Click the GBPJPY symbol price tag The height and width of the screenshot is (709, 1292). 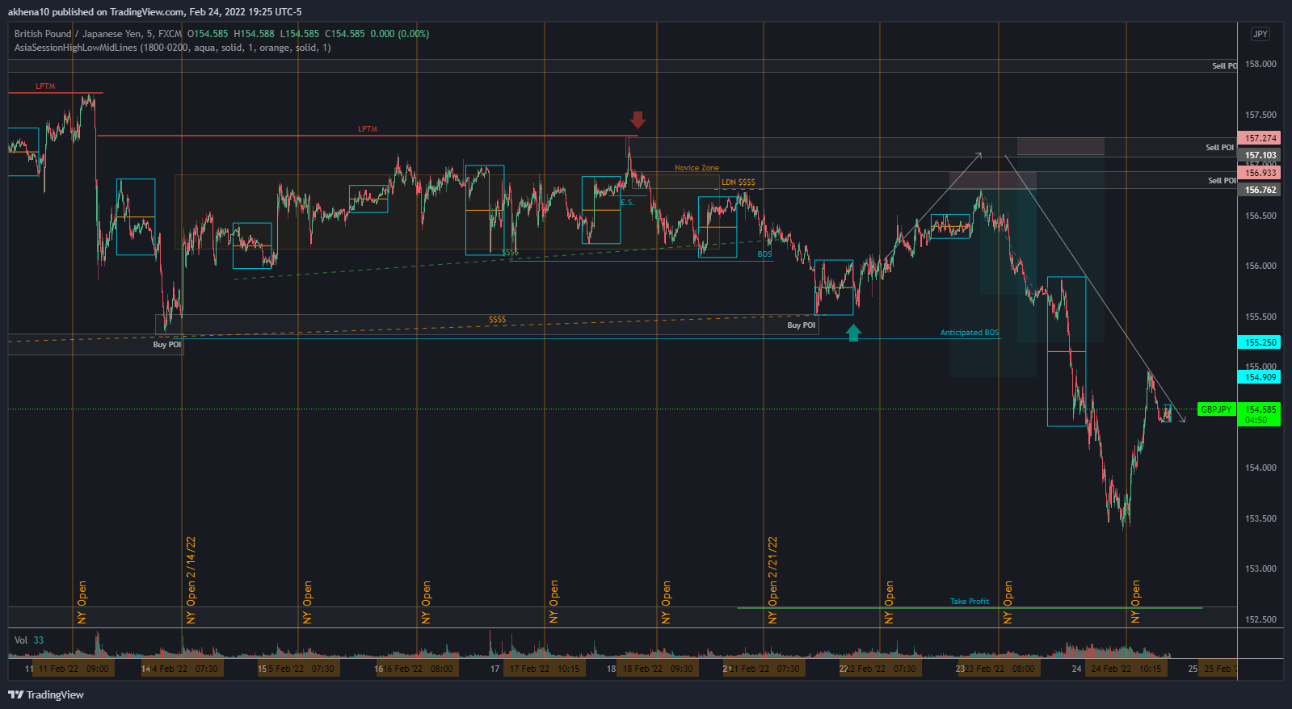(1216, 409)
